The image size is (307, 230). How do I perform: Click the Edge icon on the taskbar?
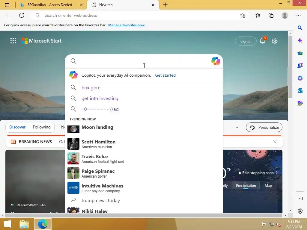coord(43,224)
